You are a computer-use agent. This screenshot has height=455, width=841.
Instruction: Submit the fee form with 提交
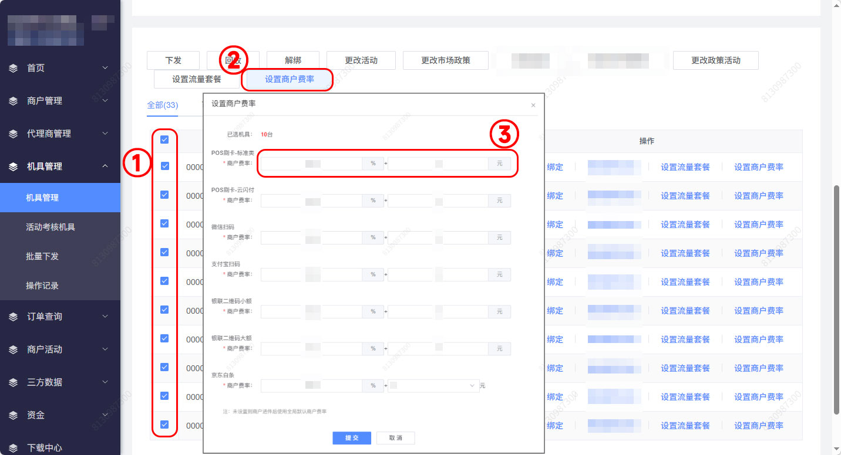(x=351, y=438)
